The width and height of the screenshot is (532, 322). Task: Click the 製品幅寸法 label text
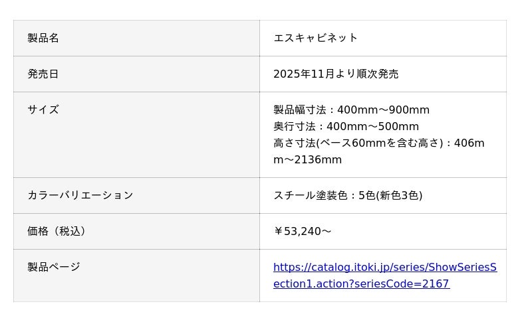(x=301, y=110)
